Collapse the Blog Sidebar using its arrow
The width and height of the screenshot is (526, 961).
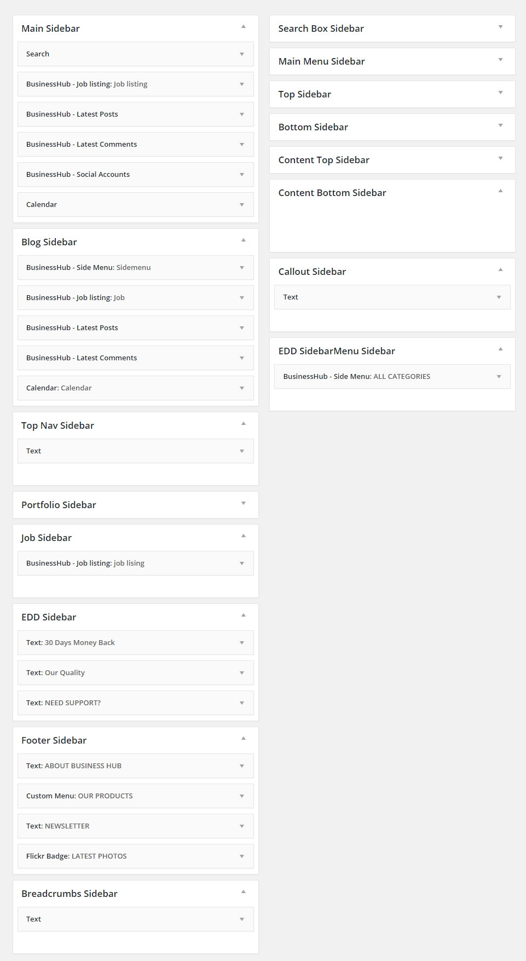click(x=244, y=240)
